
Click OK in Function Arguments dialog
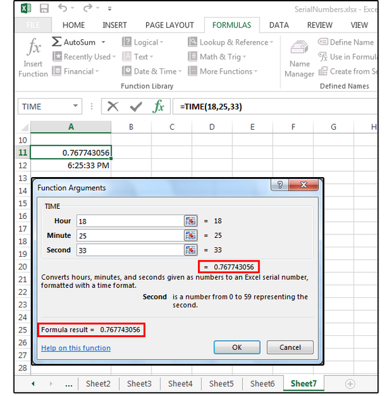237,347
